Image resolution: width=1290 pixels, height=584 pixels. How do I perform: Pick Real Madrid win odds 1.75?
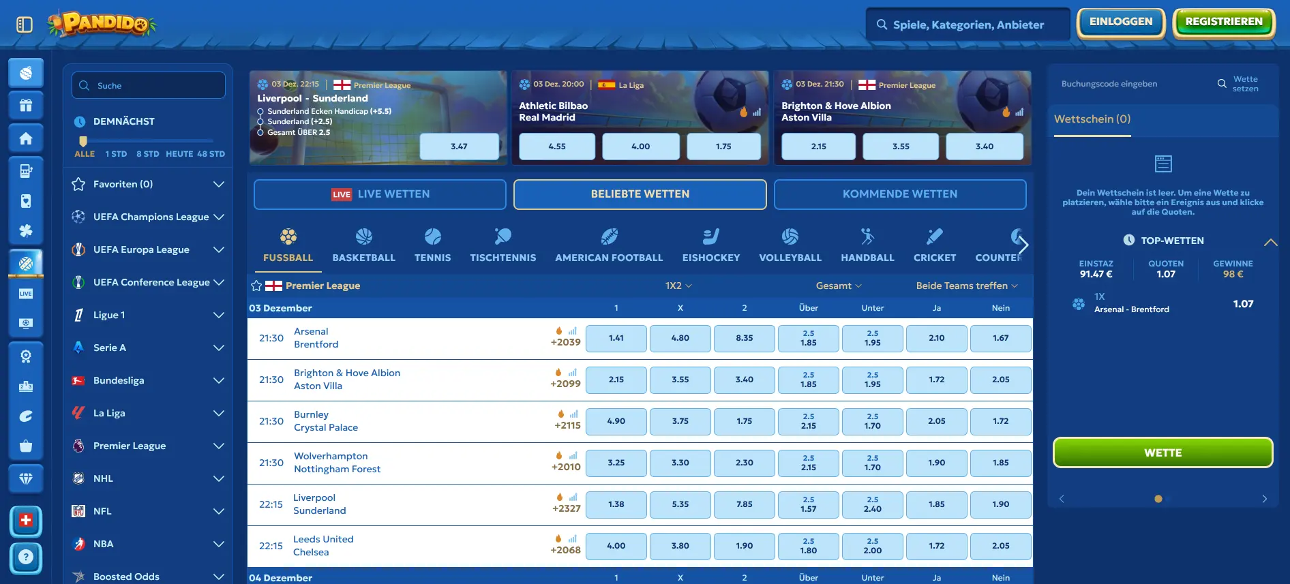[723, 147]
